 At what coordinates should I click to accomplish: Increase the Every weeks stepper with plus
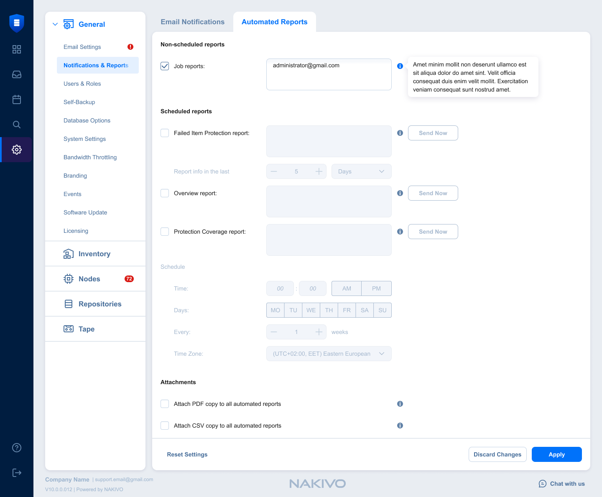[x=319, y=332]
